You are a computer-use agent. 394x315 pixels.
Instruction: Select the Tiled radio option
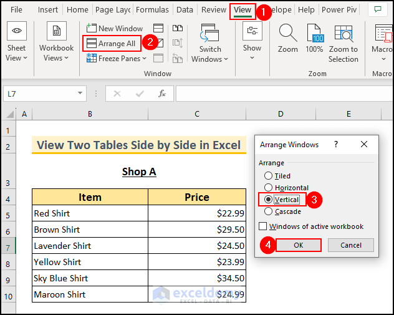click(x=269, y=176)
